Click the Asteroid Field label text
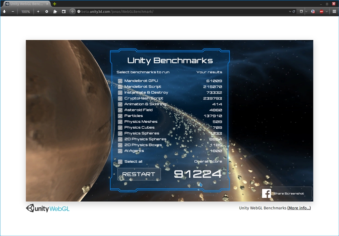Screen dimensions: 339x236 click(x=138, y=110)
